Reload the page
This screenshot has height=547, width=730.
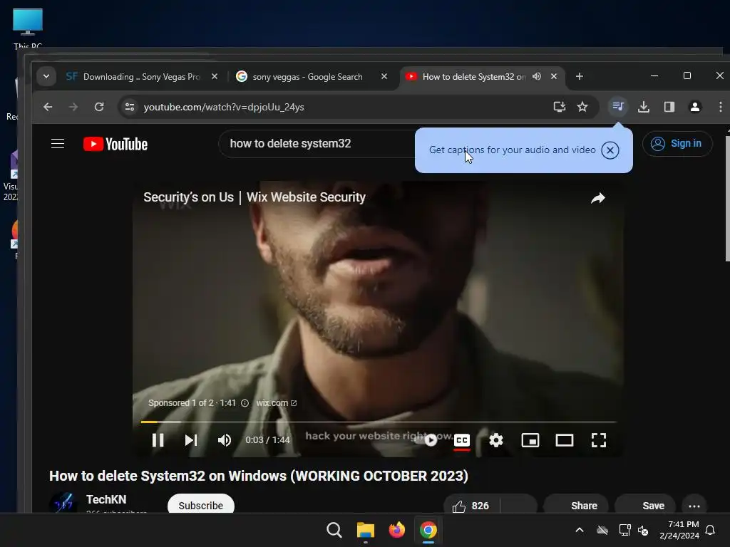click(99, 107)
